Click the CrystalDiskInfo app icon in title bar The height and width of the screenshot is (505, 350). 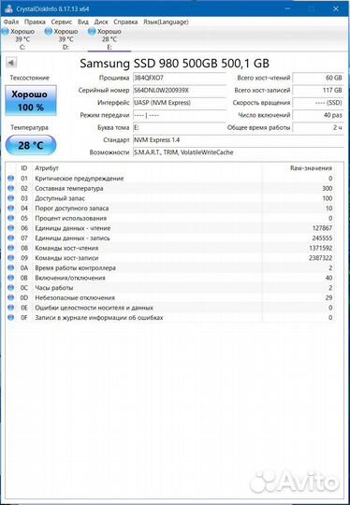pos(8,8)
